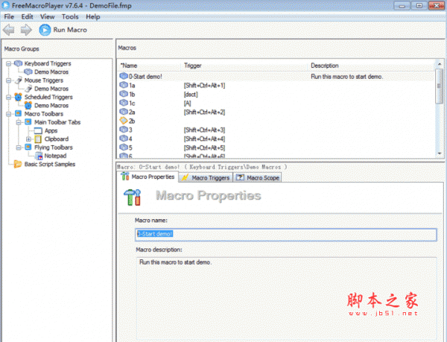The image size is (447, 342).
Task: Open the File menu
Action: coord(9,17)
